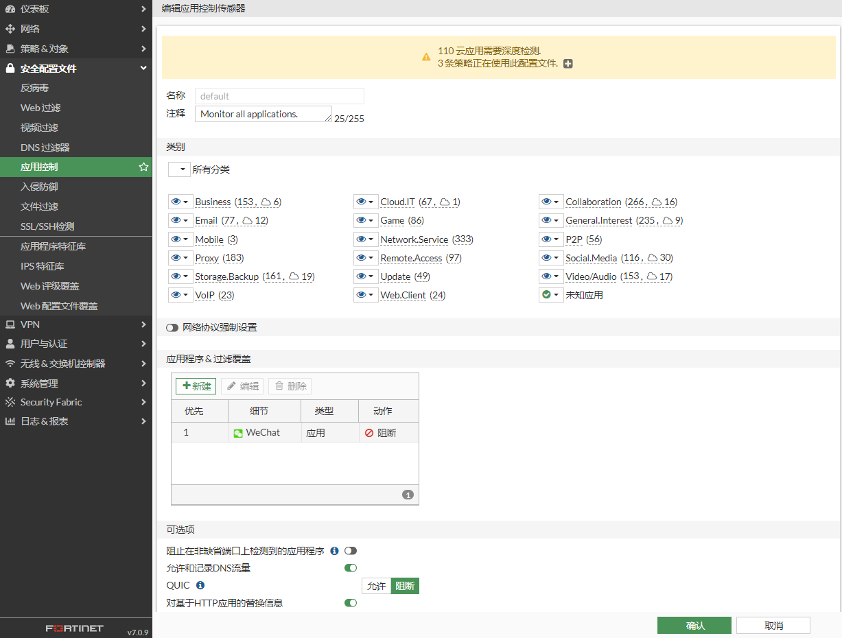Click the red block icon in the 动作 column
Screen dimensions: 842x638
(369, 433)
